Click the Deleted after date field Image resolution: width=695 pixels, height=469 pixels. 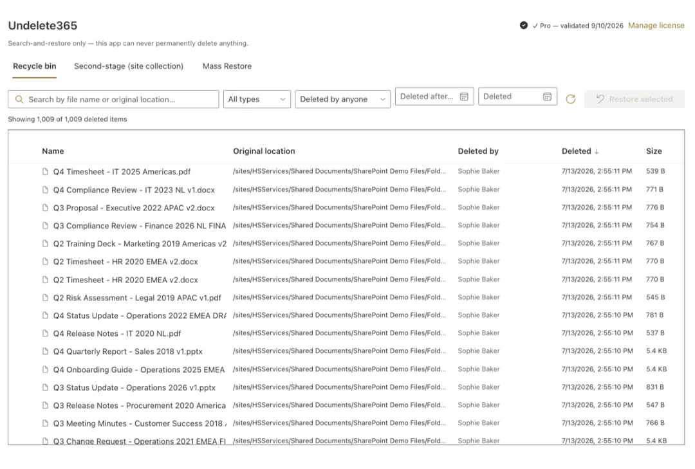(434, 97)
